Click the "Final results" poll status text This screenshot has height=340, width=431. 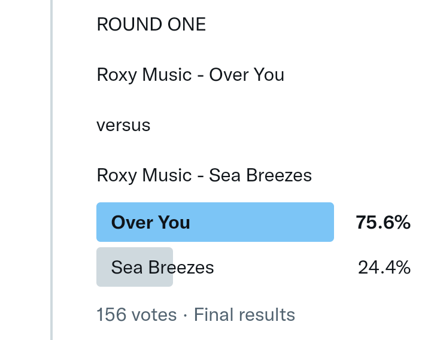click(244, 315)
